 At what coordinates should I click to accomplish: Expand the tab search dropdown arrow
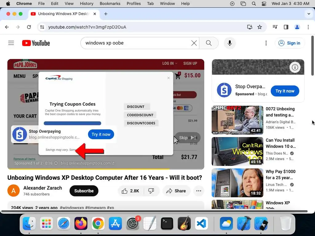(x=309, y=14)
